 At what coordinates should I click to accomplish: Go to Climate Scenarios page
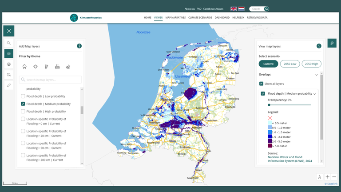200,17
